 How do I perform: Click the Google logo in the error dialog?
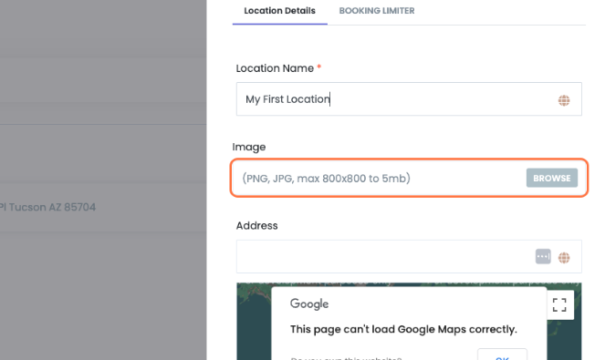[x=309, y=303]
